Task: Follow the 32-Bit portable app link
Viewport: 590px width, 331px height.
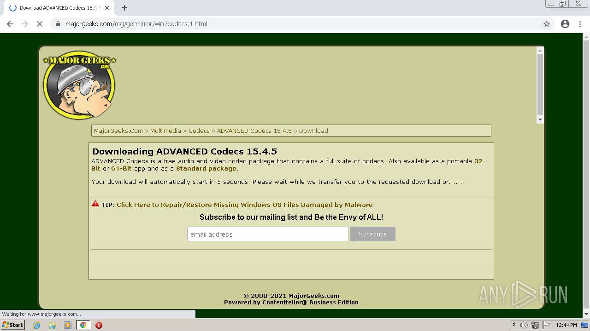Action: [x=480, y=161]
